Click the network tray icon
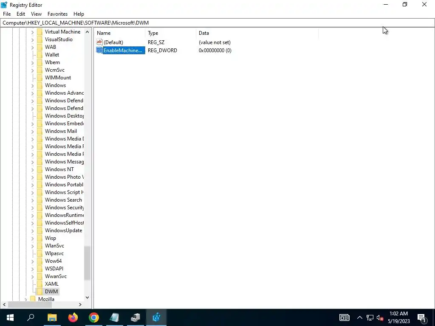The image size is (435, 326). (370, 318)
